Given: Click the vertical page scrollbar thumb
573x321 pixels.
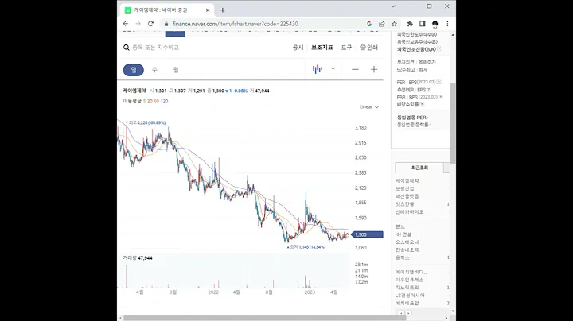Looking at the screenshot, I should (x=453, y=123).
